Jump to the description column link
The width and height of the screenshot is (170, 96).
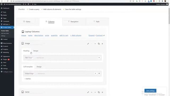pyautogui.click(x=39, y=35)
